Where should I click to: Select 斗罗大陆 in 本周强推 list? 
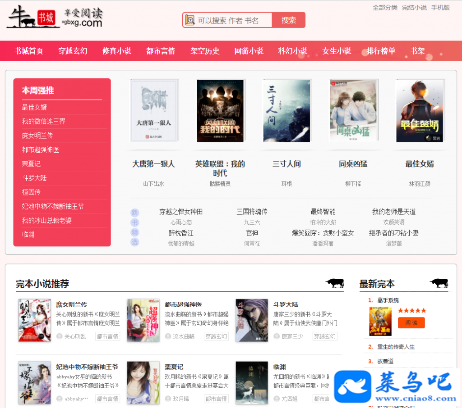34,178
